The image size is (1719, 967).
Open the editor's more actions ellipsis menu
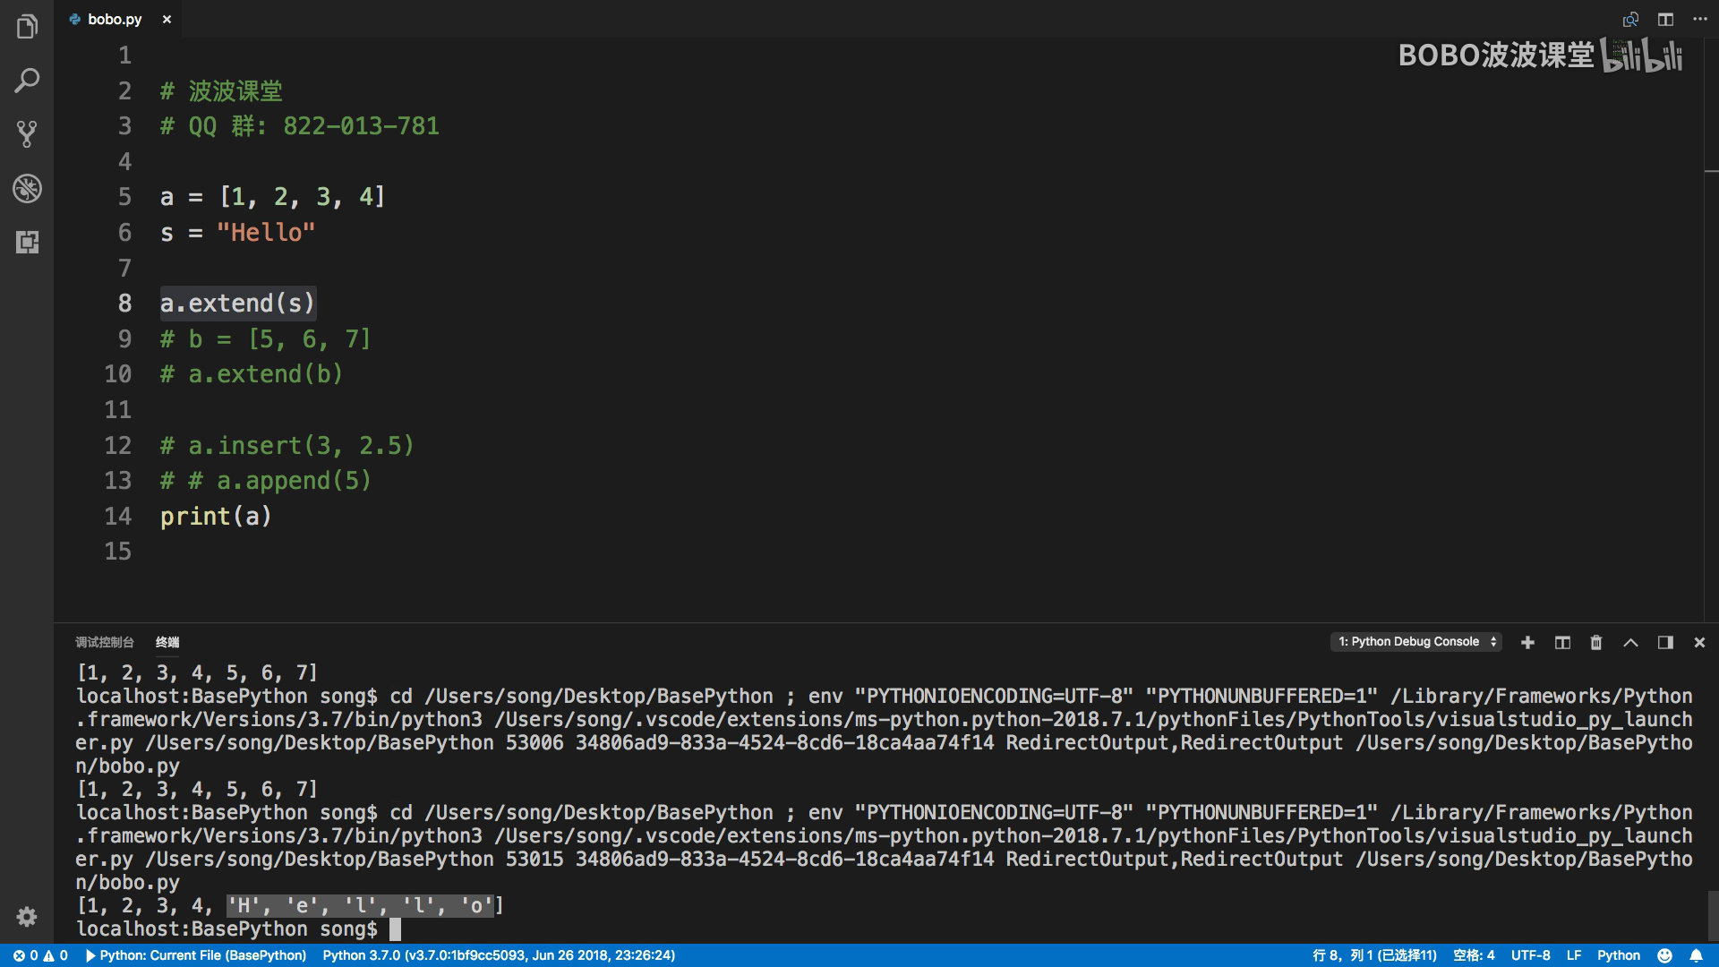point(1699,19)
